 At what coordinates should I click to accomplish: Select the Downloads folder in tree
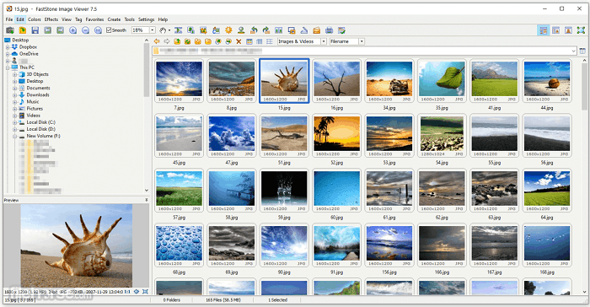[x=38, y=95]
